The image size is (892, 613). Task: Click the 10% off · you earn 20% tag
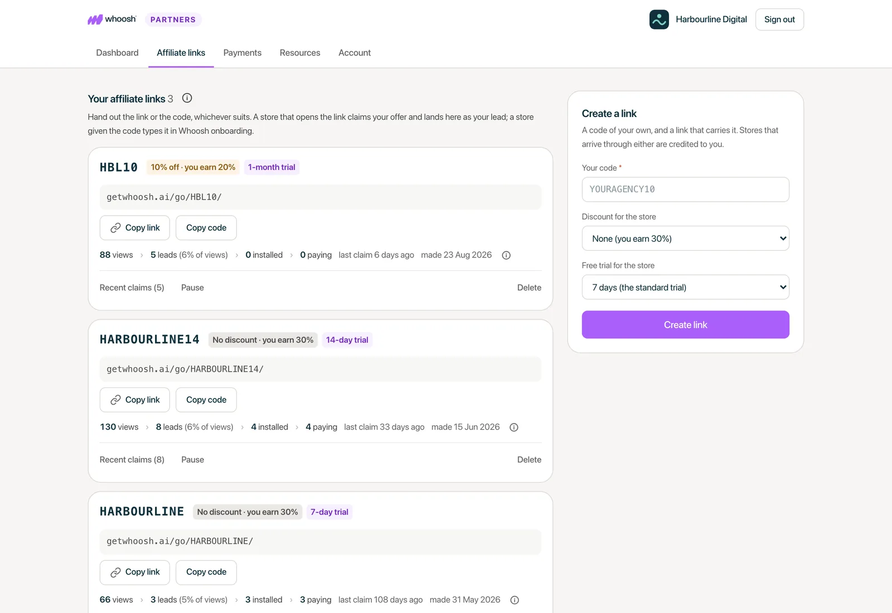193,167
